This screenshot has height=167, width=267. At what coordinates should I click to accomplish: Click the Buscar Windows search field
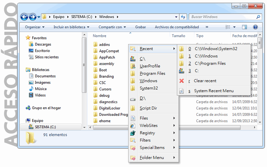coord(223,17)
